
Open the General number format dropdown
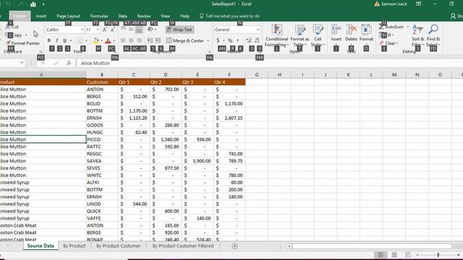(x=258, y=30)
